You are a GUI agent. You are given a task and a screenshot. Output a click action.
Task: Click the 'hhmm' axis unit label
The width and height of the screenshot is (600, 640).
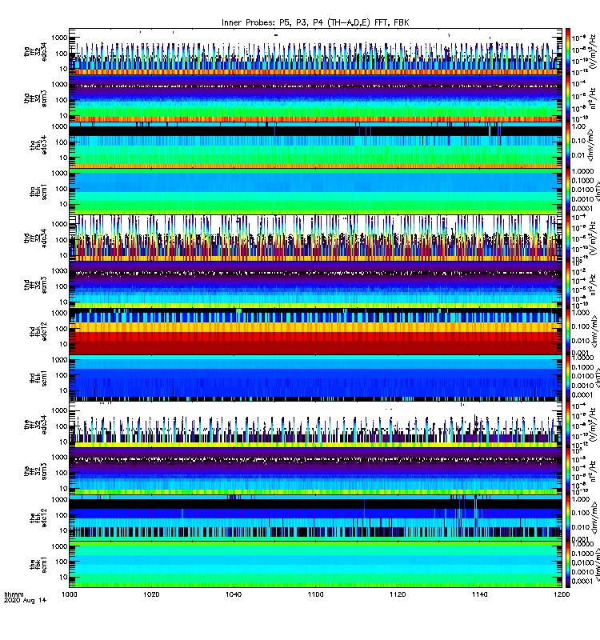(14, 594)
